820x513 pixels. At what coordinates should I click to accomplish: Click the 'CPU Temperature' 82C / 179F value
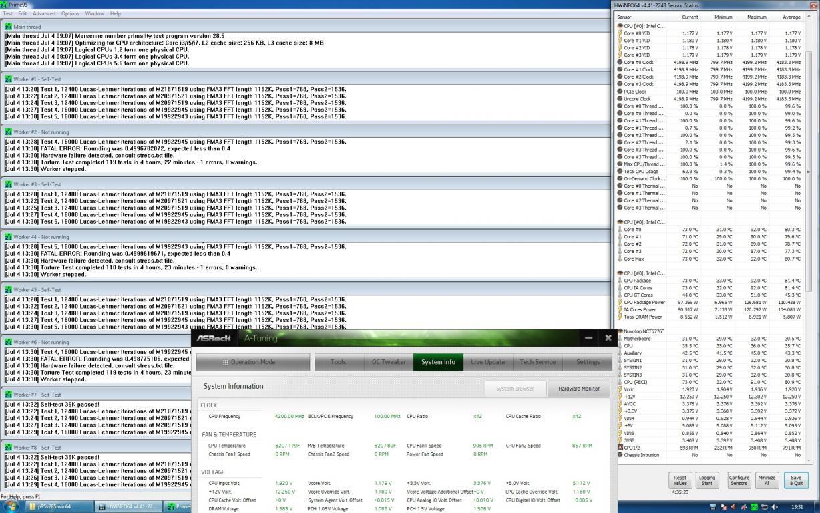tap(288, 446)
